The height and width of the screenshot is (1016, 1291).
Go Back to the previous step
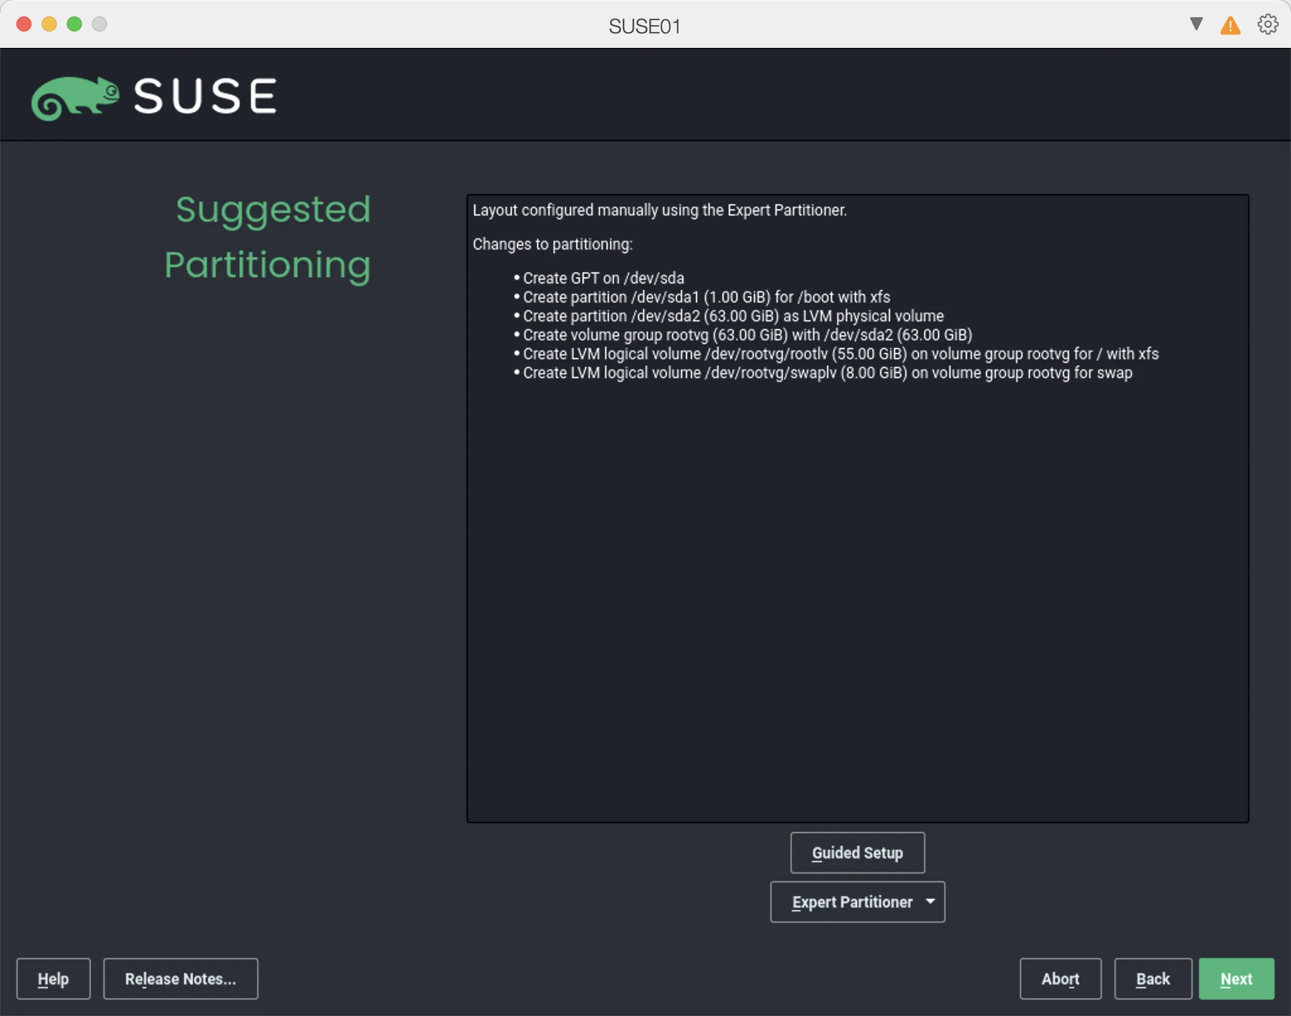(1152, 978)
